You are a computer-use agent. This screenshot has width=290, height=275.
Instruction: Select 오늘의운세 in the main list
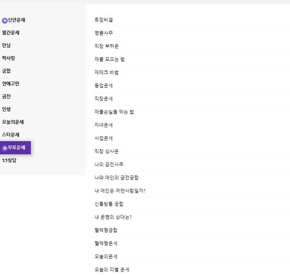pos(106,256)
